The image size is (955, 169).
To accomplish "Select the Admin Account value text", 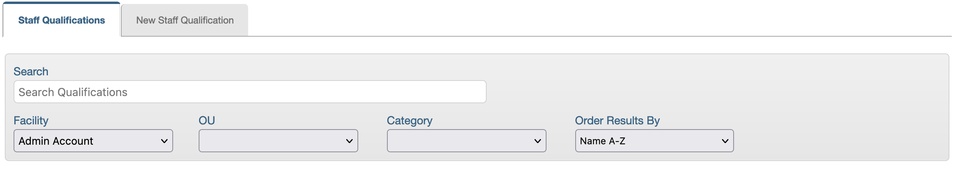I will 56,141.
